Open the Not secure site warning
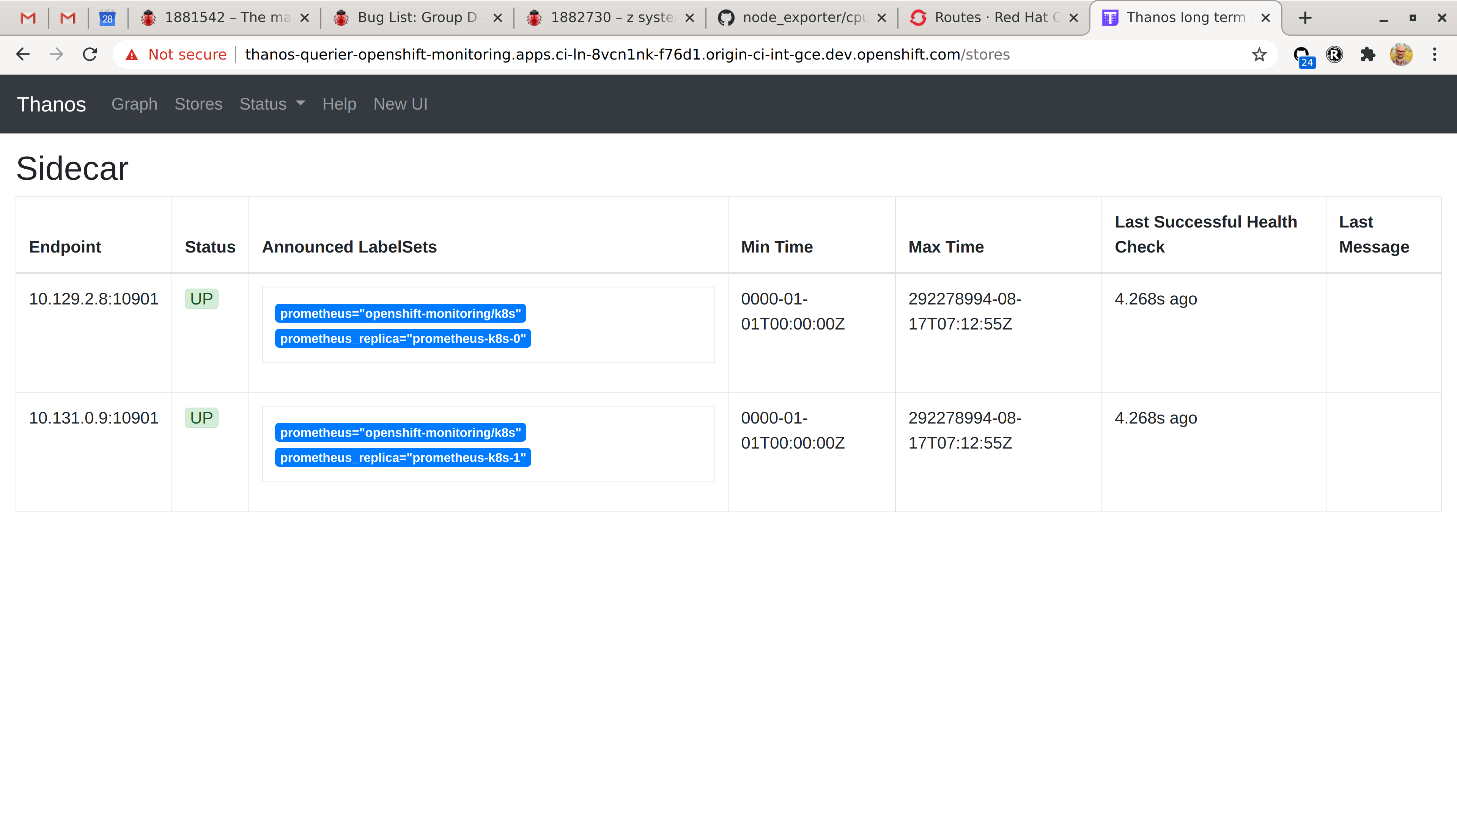Viewport: 1457px width, 819px height. pyautogui.click(x=176, y=54)
